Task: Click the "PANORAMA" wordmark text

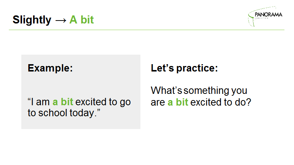Action: (x=269, y=15)
